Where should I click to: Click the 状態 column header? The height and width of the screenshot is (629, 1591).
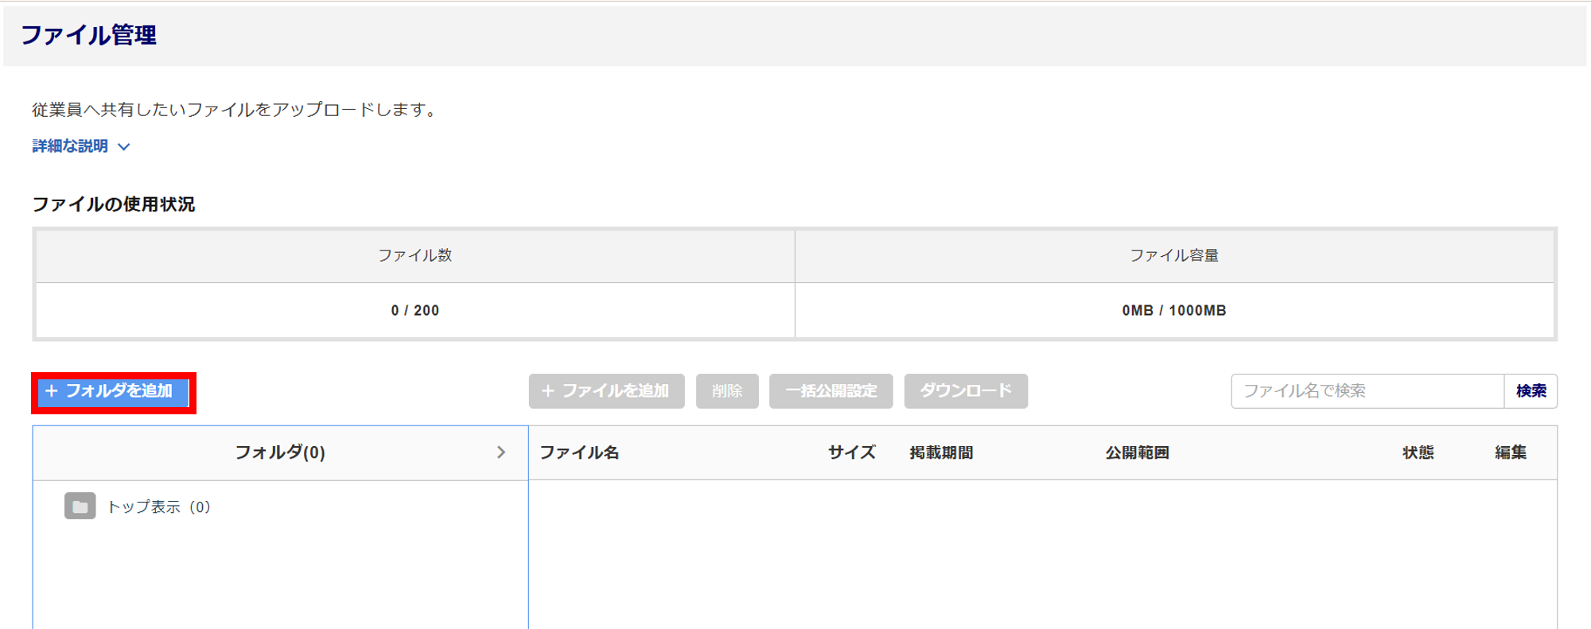[1418, 452]
